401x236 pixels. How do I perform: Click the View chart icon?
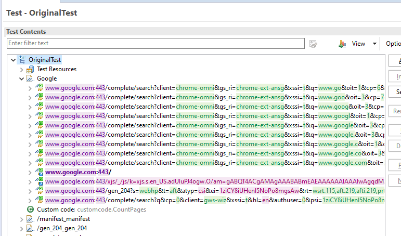tap(342, 44)
